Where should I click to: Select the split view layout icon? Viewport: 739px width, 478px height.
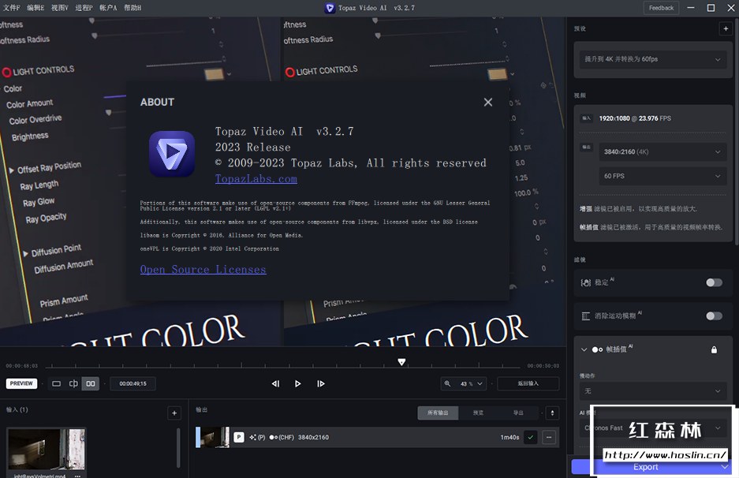73,383
